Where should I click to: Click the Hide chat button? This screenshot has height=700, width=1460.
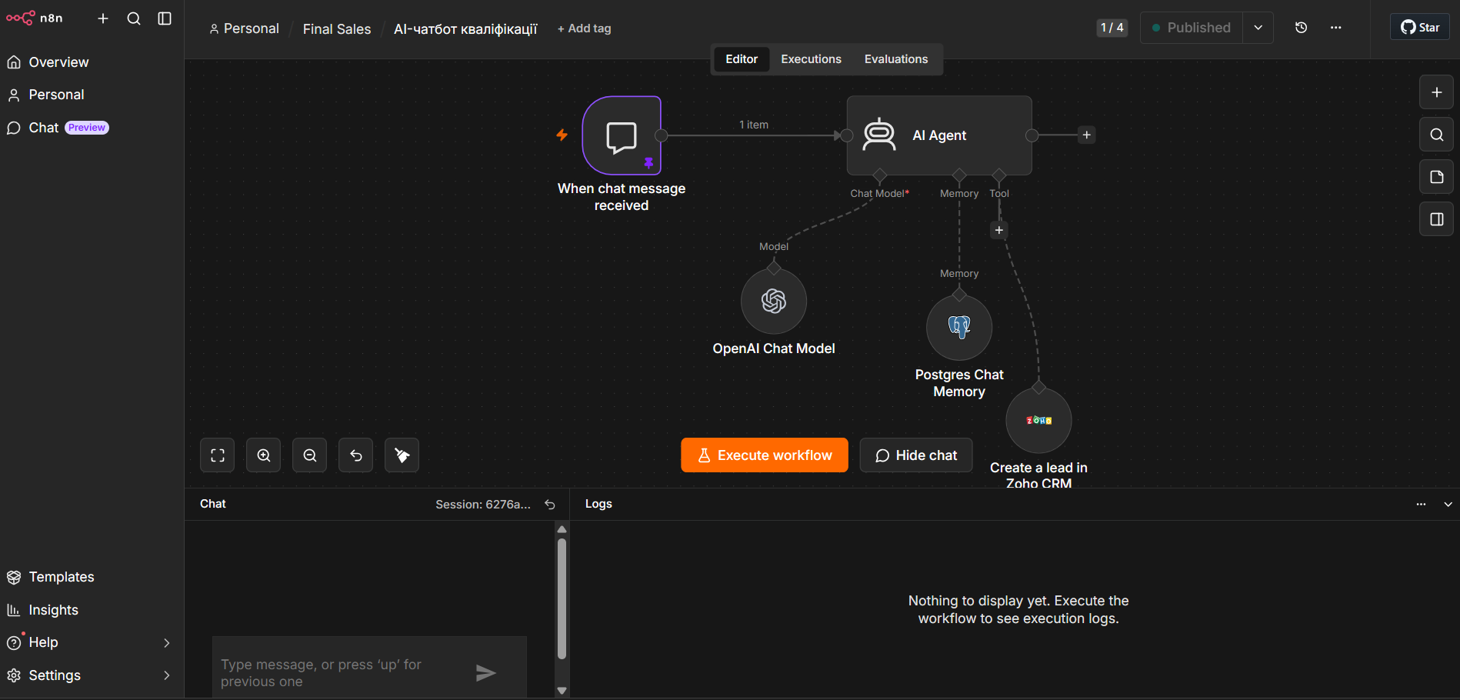pos(916,455)
